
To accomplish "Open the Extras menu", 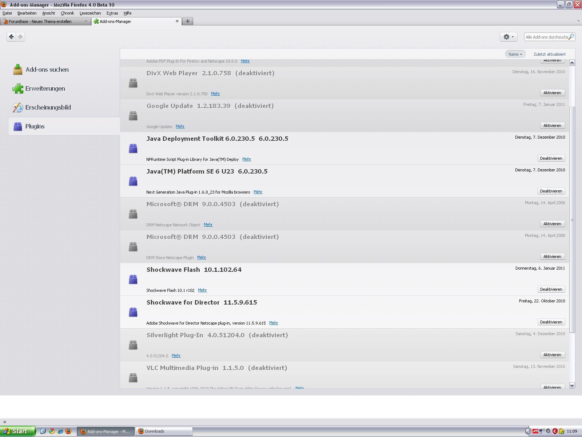I will click(112, 13).
